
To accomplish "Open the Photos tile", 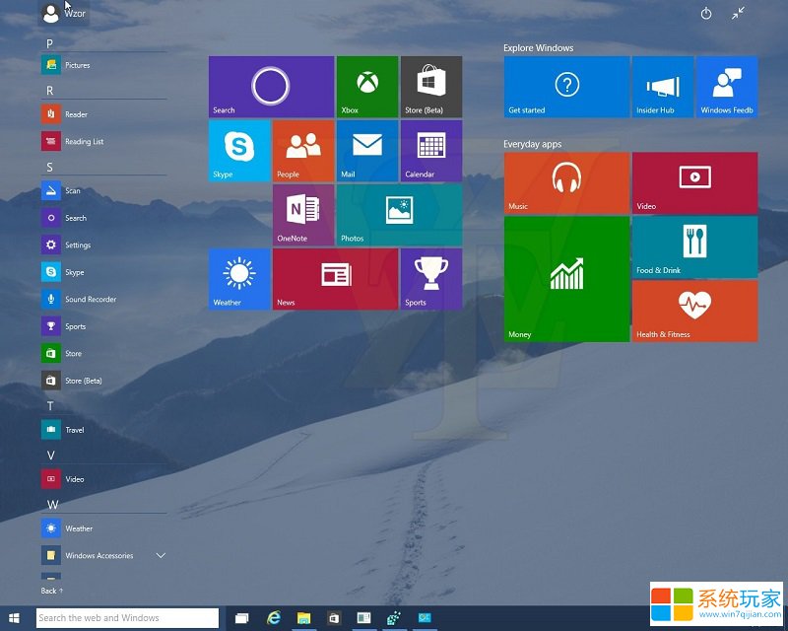I will (400, 215).
